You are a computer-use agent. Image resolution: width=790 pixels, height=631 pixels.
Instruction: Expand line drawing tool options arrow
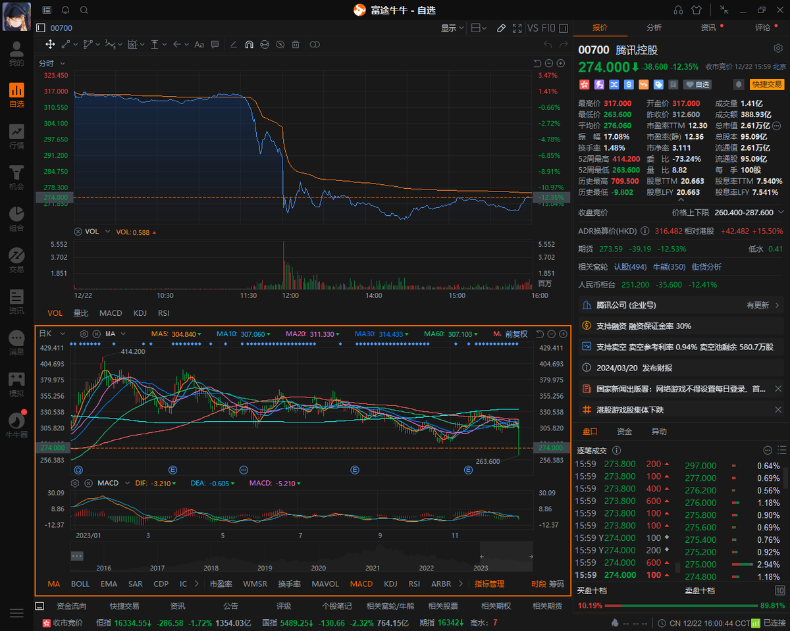pos(76,44)
